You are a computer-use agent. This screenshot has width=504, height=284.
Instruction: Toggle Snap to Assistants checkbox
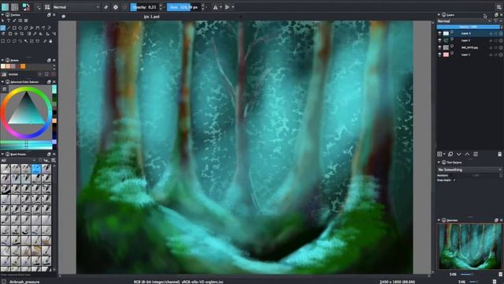tap(454, 181)
